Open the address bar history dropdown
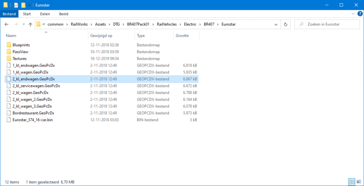The image size is (364, 186). click(276, 24)
